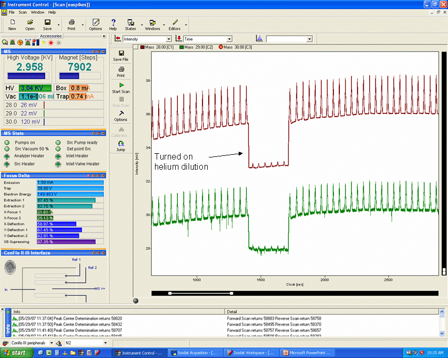Click the magnifier accessory icon
This screenshot has width=448, height=358.
click(5, 43)
